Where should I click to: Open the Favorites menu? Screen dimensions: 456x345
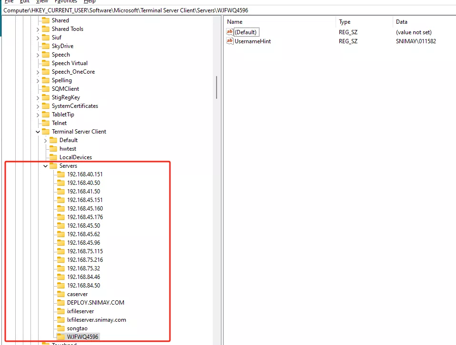click(66, 1)
